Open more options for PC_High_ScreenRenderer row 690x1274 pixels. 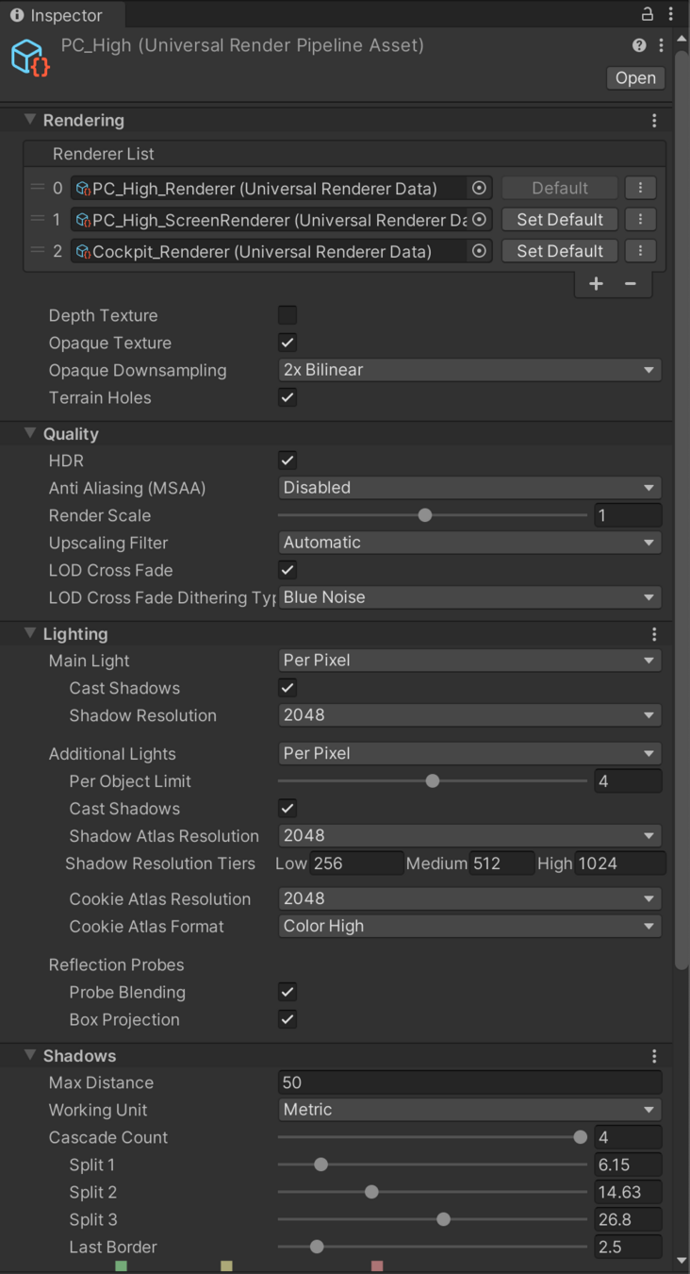(x=640, y=220)
